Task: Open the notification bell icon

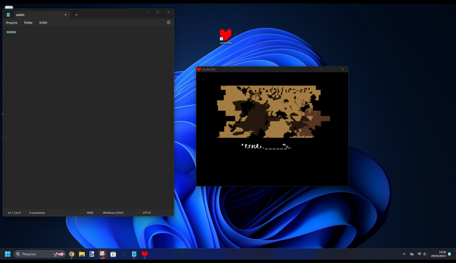Action: point(450,254)
